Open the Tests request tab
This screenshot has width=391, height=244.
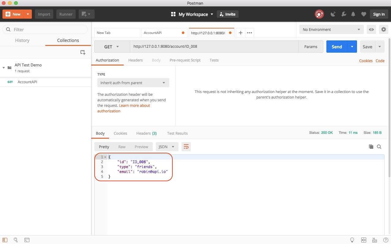pos(214,60)
